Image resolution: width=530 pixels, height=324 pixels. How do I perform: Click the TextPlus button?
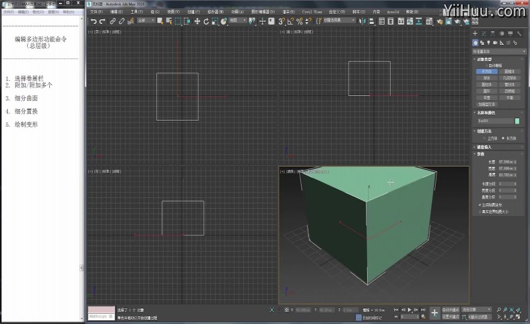pos(487,104)
